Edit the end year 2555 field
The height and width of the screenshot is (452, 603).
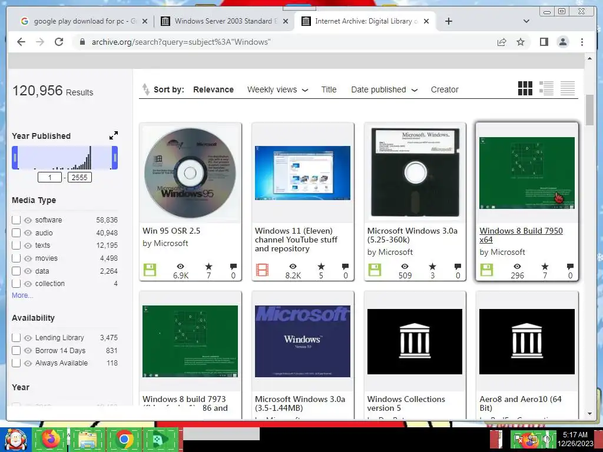(79, 177)
